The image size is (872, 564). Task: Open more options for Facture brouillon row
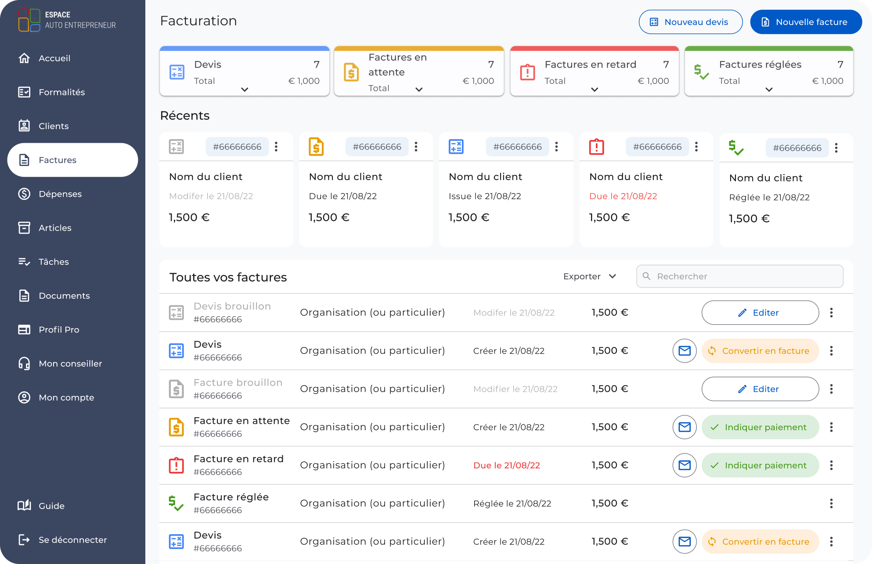(831, 389)
